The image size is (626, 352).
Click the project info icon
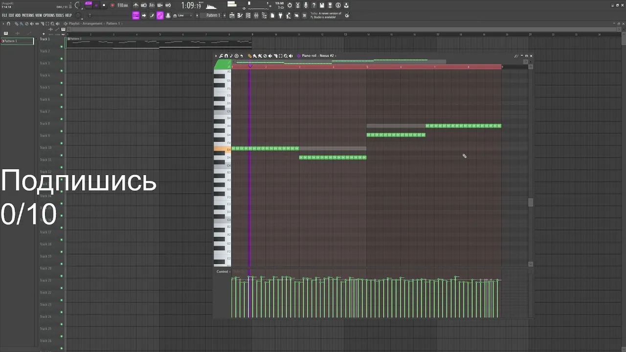click(x=337, y=5)
